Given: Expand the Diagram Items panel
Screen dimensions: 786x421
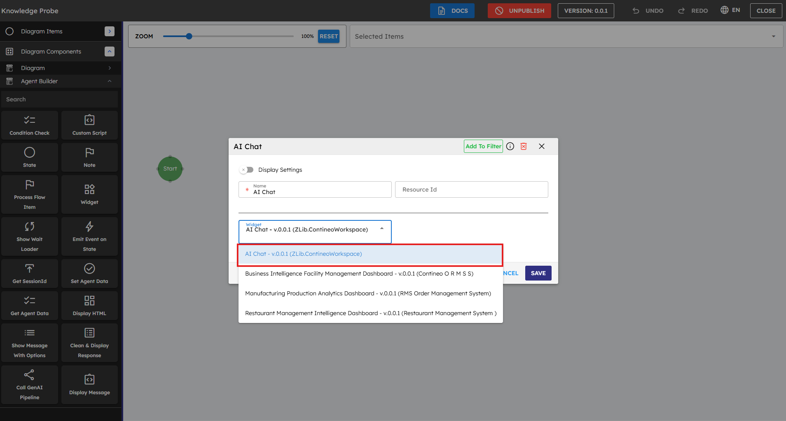Looking at the screenshot, I should 109,31.
